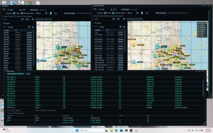Viewport: 213px width, 133px height.
Task: Click the DAL1862 aircraft icon on the ADS-B map
Action: (x=38, y=60)
